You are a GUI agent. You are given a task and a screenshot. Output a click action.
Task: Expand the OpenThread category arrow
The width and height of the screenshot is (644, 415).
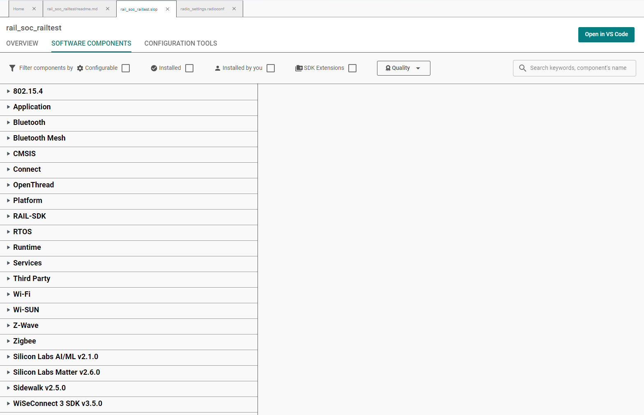(x=8, y=185)
